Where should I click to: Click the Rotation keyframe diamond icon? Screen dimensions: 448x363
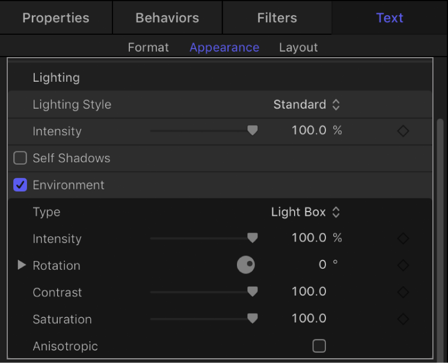pyautogui.click(x=404, y=265)
